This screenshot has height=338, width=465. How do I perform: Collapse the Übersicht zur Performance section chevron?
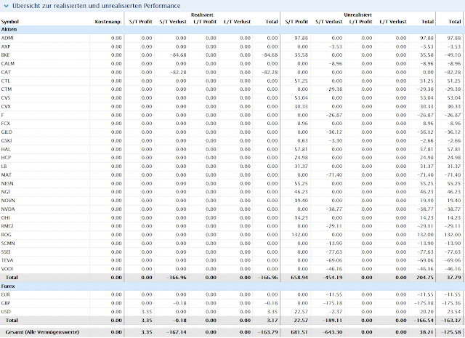point(7,6)
